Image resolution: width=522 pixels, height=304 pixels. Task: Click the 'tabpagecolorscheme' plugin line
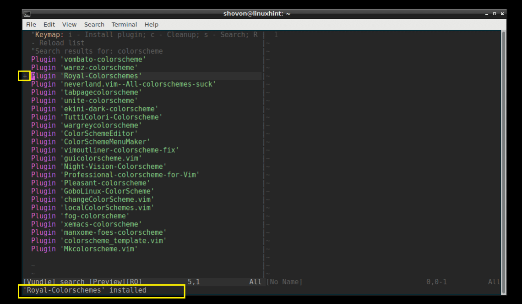87,92
